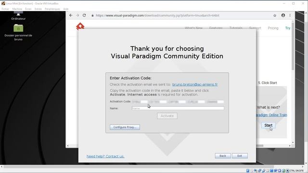This screenshot has width=308, height=173.
Task: Open the Fichier menu in VirtualBox
Action: (5, 9)
